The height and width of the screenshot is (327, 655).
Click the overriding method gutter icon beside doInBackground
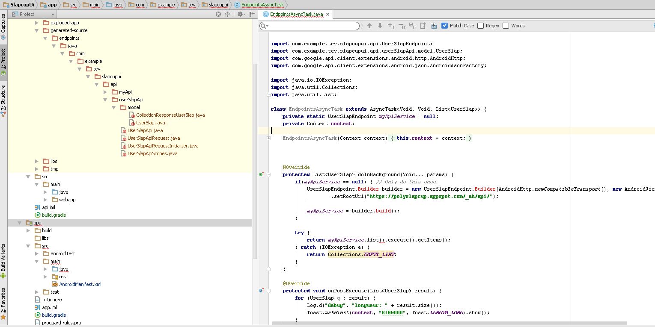(x=261, y=174)
